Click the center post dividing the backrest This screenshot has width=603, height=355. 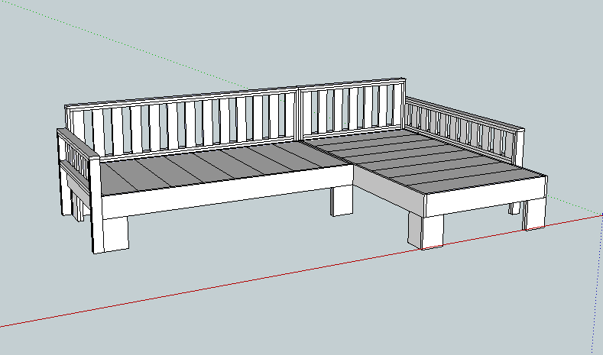[x=299, y=114]
